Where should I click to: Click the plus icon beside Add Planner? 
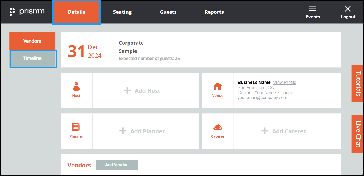(x=123, y=131)
